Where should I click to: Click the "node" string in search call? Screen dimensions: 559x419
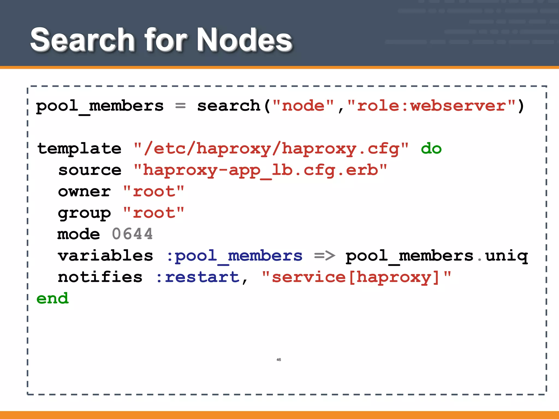point(303,105)
